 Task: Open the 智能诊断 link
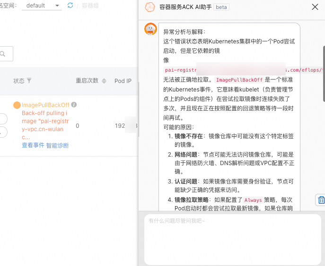coord(57,146)
